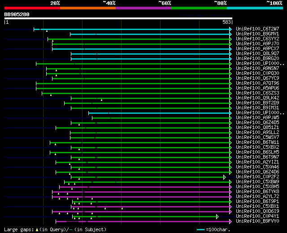287x233 pixels.
Task: Click the green alignment bar of A7QT96
Action: [x=133, y=84]
